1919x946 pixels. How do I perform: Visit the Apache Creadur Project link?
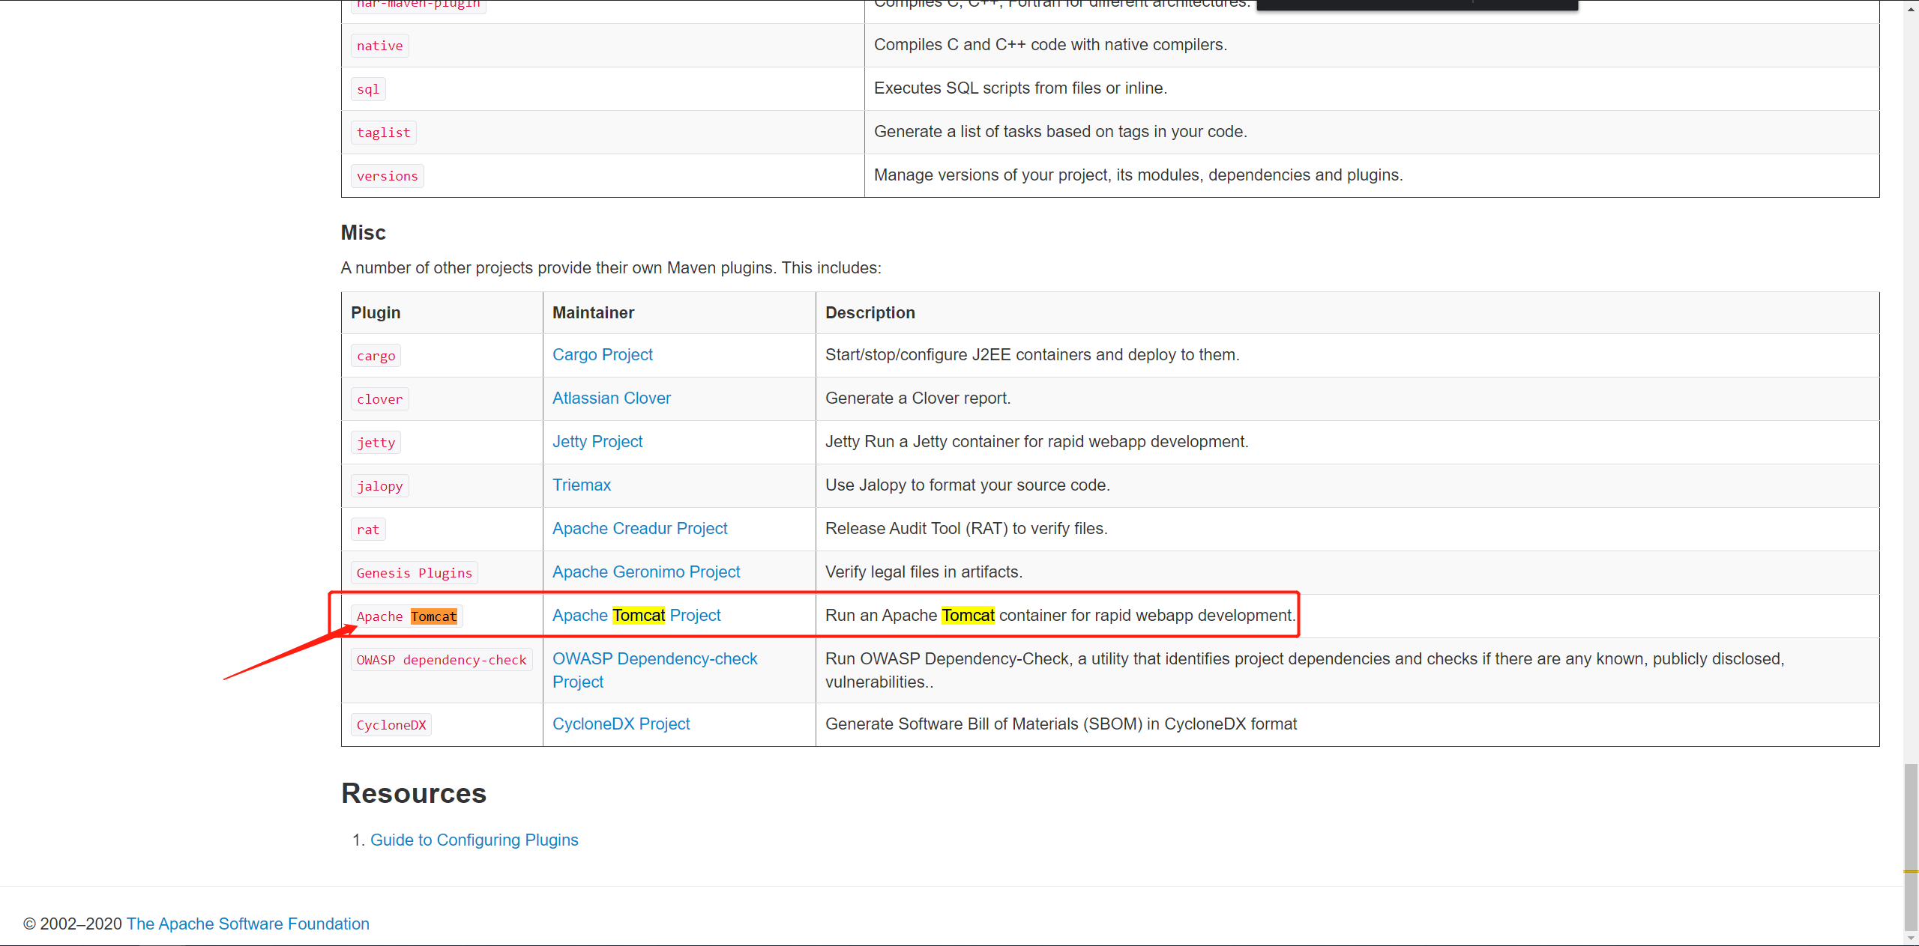pyautogui.click(x=639, y=529)
